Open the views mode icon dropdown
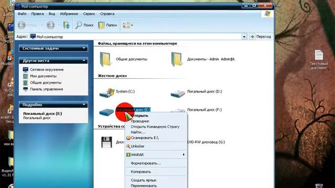 click(x=128, y=25)
